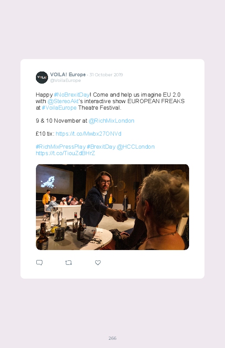The image size is (225, 348).
Task: Click the @VoilaEurope handle
Action: pyautogui.click(x=65, y=80)
